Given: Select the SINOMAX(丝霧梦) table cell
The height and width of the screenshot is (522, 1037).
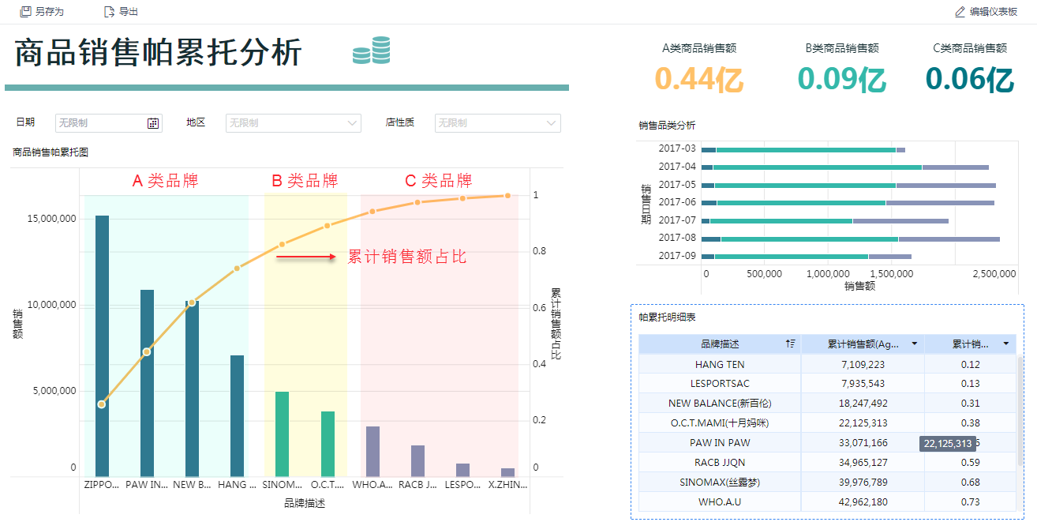Looking at the screenshot, I should pyautogui.click(x=720, y=482).
